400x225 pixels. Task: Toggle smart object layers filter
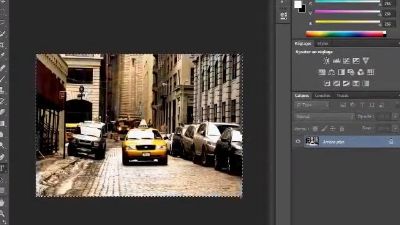[x=382, y=105]
